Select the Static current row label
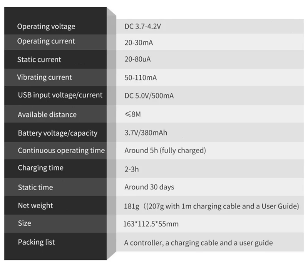The width and height of the screenshot is (308, 270). 39,60
